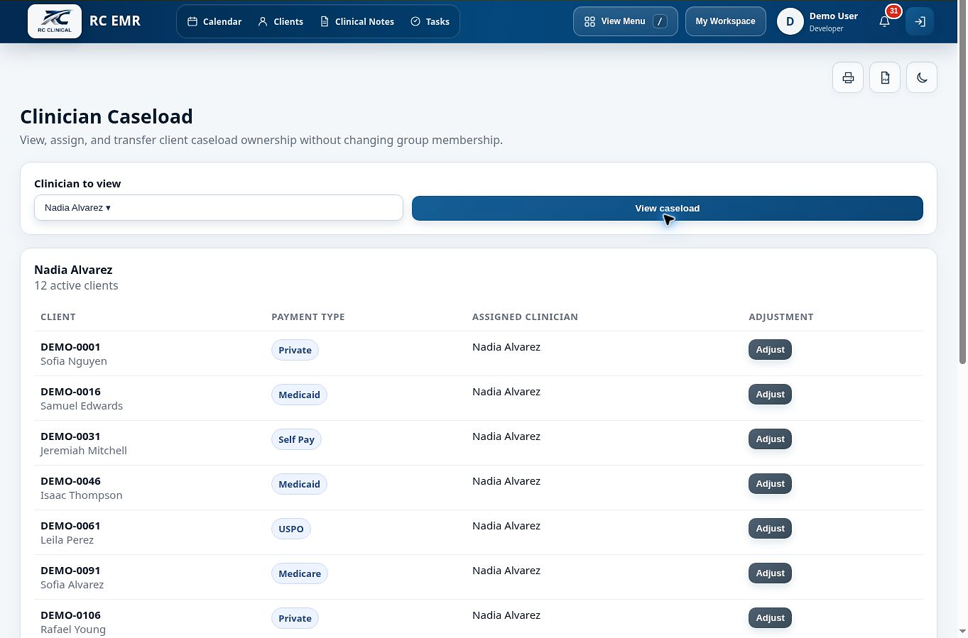Screen dimensions: 968x638
Task: Click the Medicaid badge for Samuel Edwards
Action: pos(299,395)
